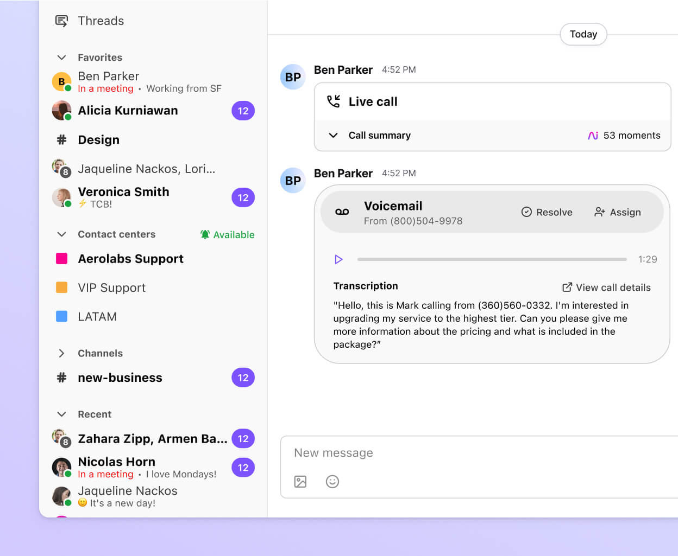
Task: Click View call details link
Action: point(606,287)
